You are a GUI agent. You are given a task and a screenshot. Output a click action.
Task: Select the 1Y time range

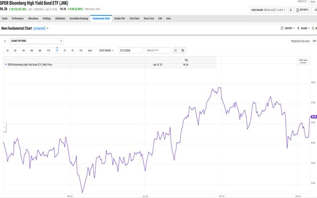(57, 50)
